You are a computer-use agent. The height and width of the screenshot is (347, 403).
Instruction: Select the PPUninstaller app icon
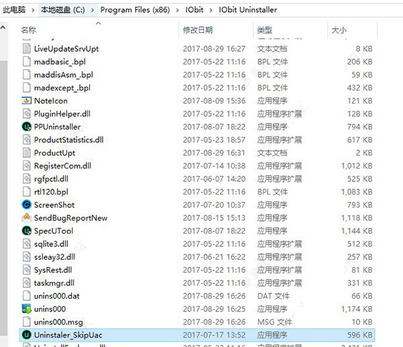pyautogui.click(x=26, y=127)
